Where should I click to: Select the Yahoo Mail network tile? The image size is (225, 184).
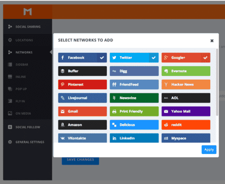(x=186, y=111)
